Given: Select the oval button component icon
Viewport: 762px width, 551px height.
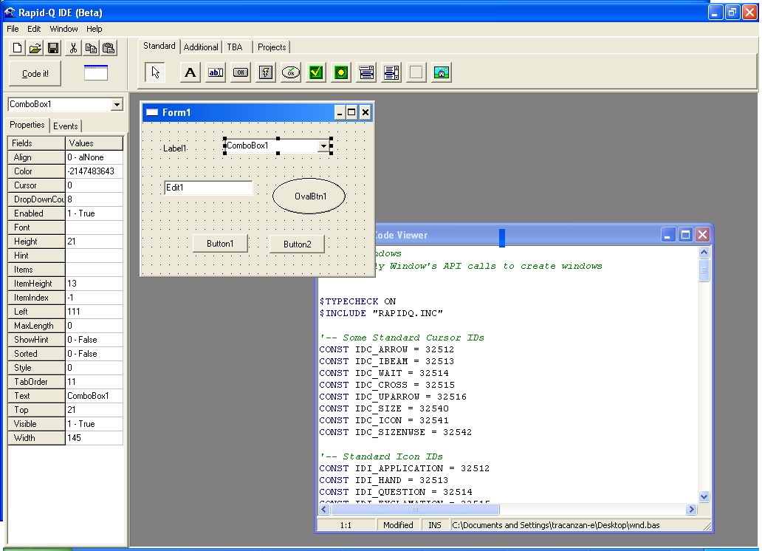Looking at the screenshot, I should pyautogui.click(x=291, y=72).
